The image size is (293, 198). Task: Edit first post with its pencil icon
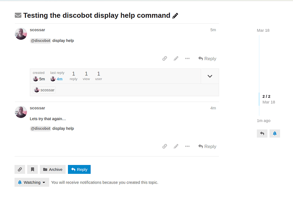tap(176, 59)
